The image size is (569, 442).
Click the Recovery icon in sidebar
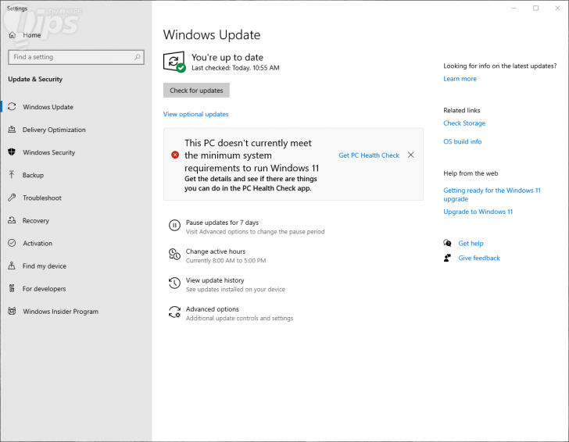[x=12, y=220]
